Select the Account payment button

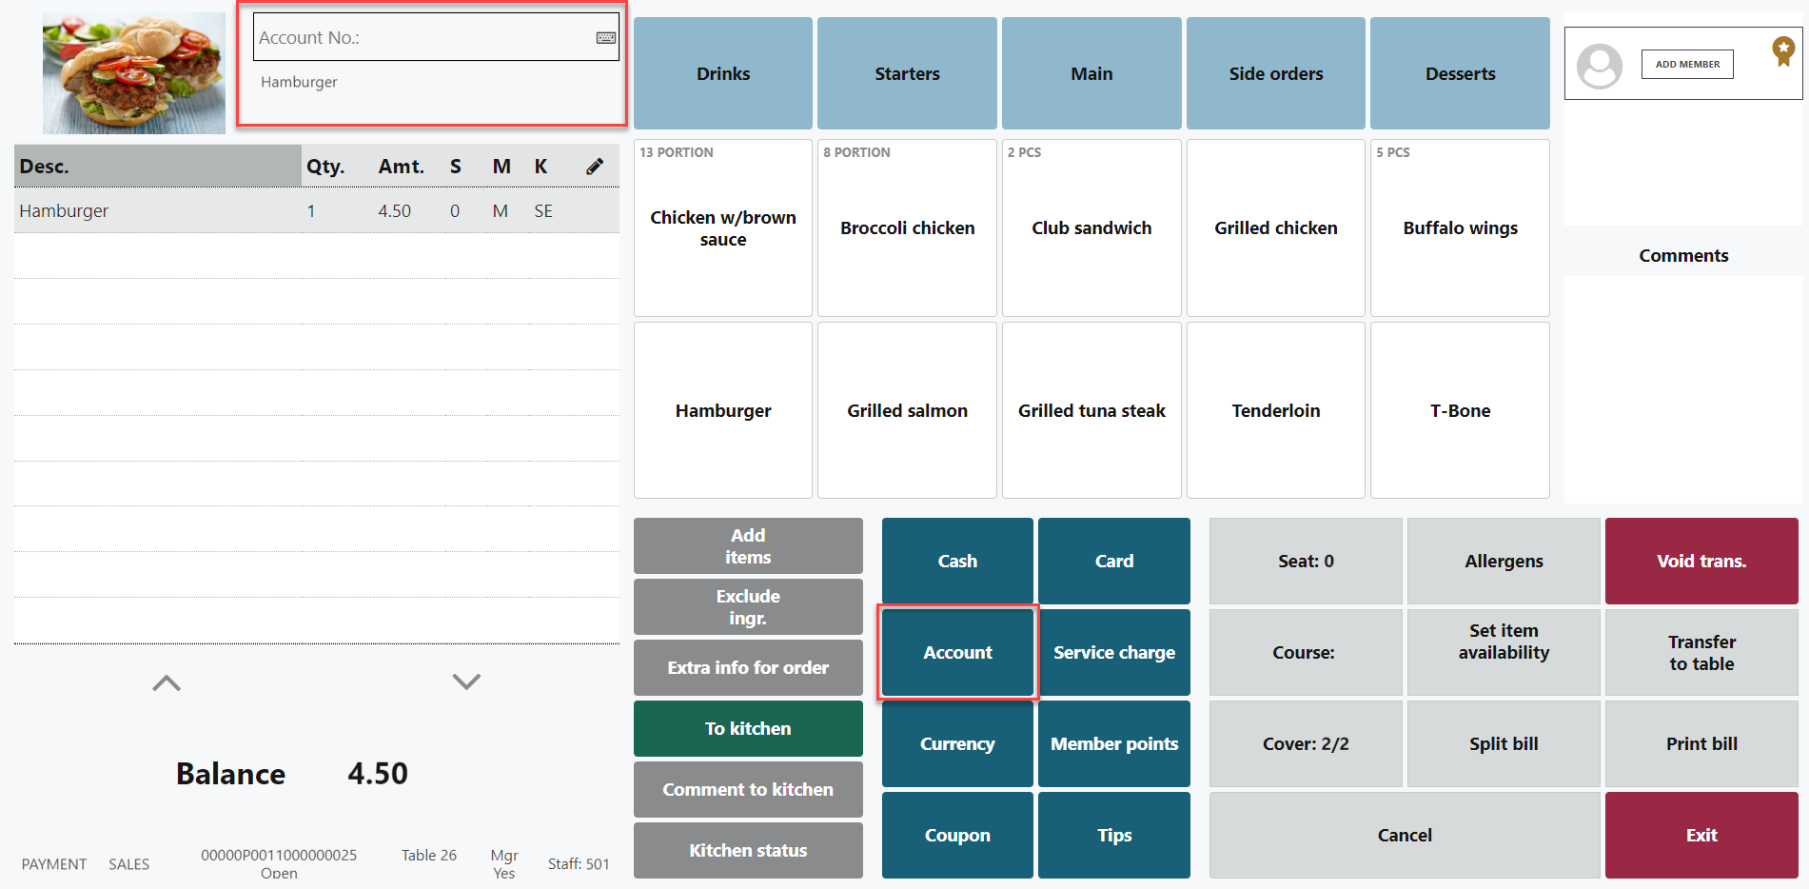pyautogui.click(x=957, y=652)
